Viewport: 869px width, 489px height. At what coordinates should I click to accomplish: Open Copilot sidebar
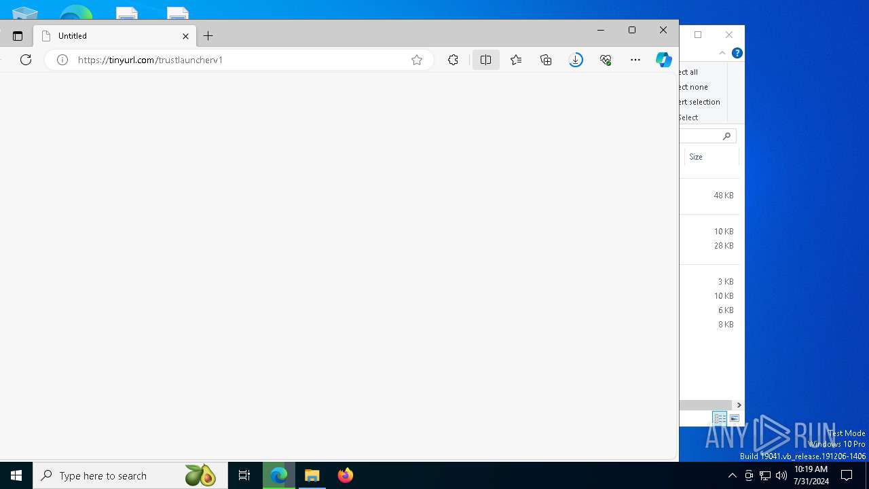pos(663,60)
